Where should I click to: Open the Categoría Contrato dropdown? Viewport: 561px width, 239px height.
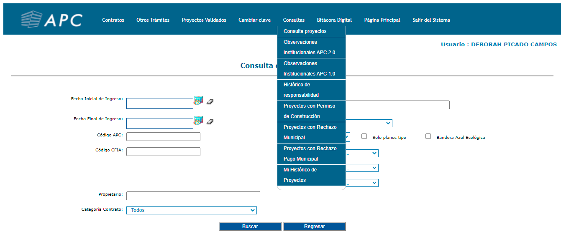click(x=192, y=210)
